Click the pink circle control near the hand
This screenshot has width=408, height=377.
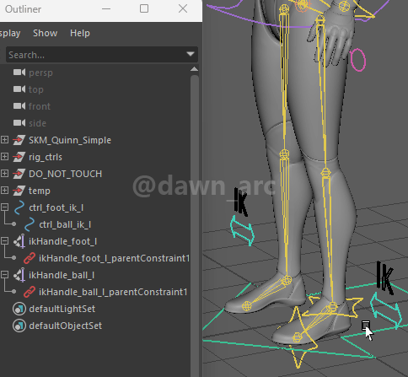point(357,60)
